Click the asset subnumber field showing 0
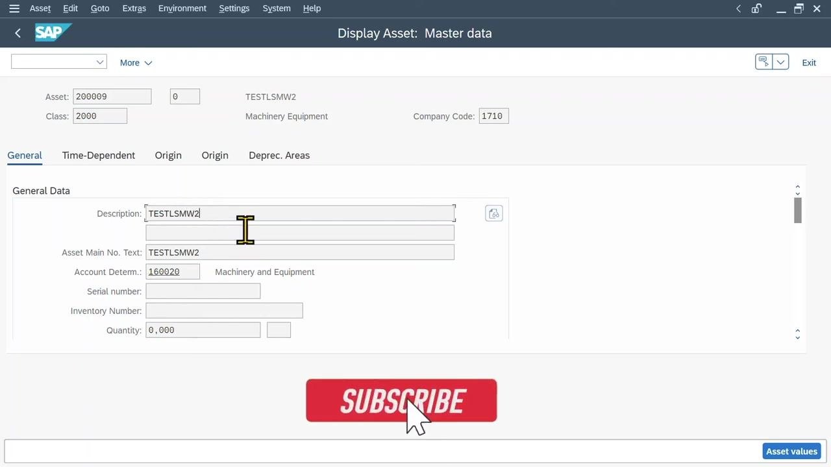 (x=185, y=97)
